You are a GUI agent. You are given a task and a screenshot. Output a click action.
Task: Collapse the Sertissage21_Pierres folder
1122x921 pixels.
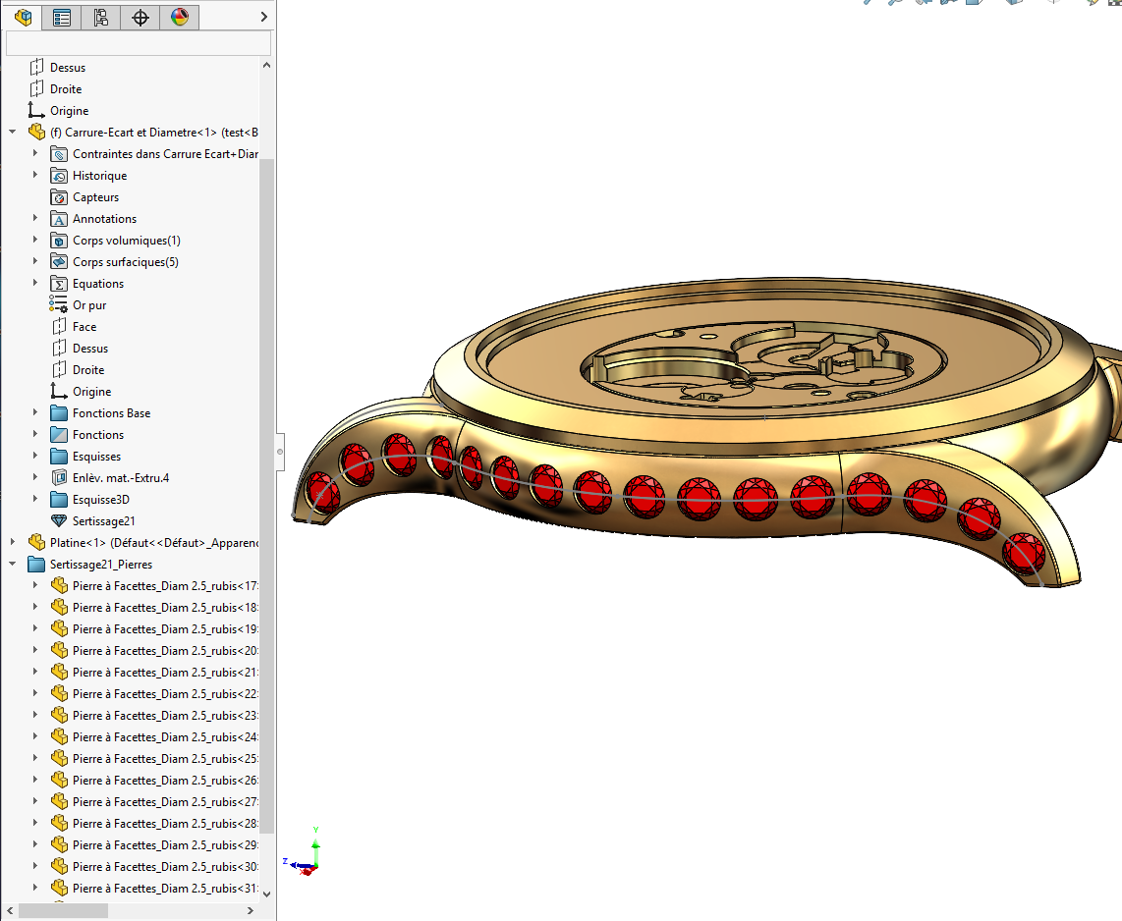tap(13, 565)
